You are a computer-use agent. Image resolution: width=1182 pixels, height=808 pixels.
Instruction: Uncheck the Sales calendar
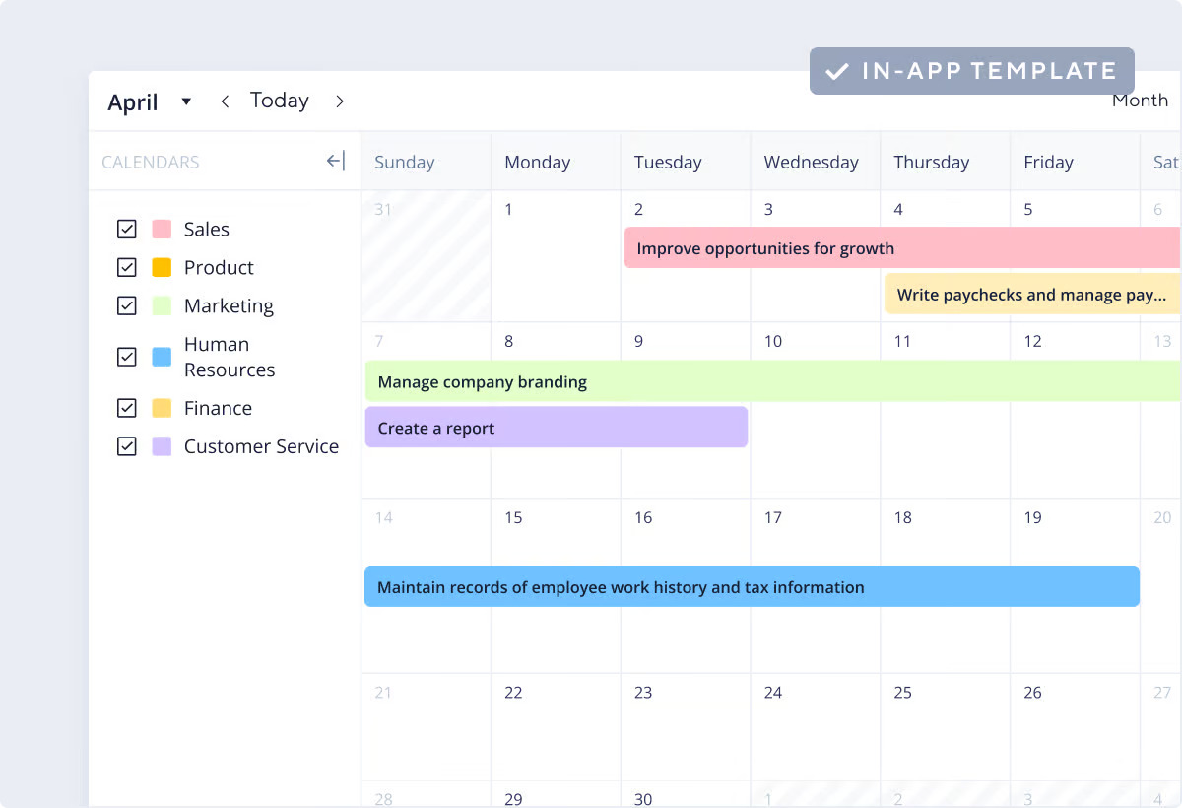click(127, 229)
